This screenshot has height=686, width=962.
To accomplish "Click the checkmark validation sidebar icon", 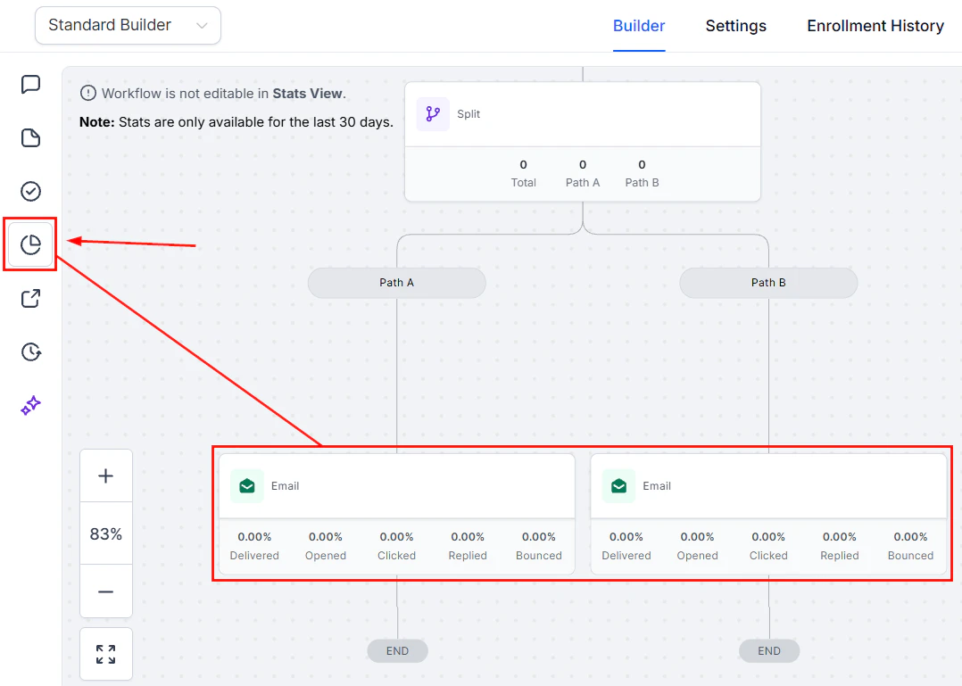I will (30, 191).
